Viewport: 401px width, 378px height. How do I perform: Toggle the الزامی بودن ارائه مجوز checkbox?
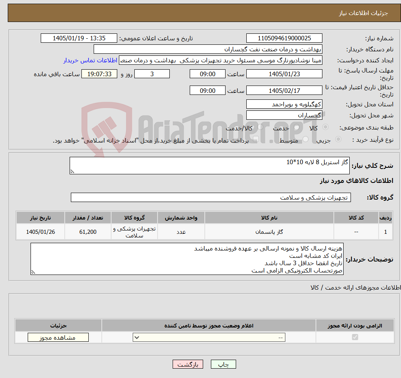point(355,337)
